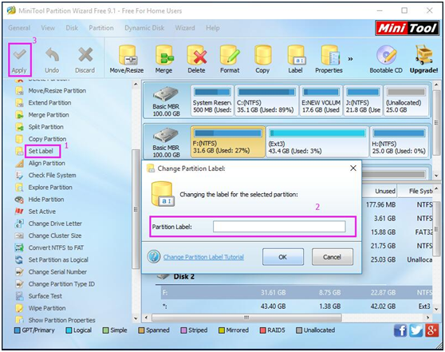Select the Unallocated 25.0 GB block
Image resolution: width=445 pixels, height=352 pixels.
pyautogui.click(x=406, y=101)
